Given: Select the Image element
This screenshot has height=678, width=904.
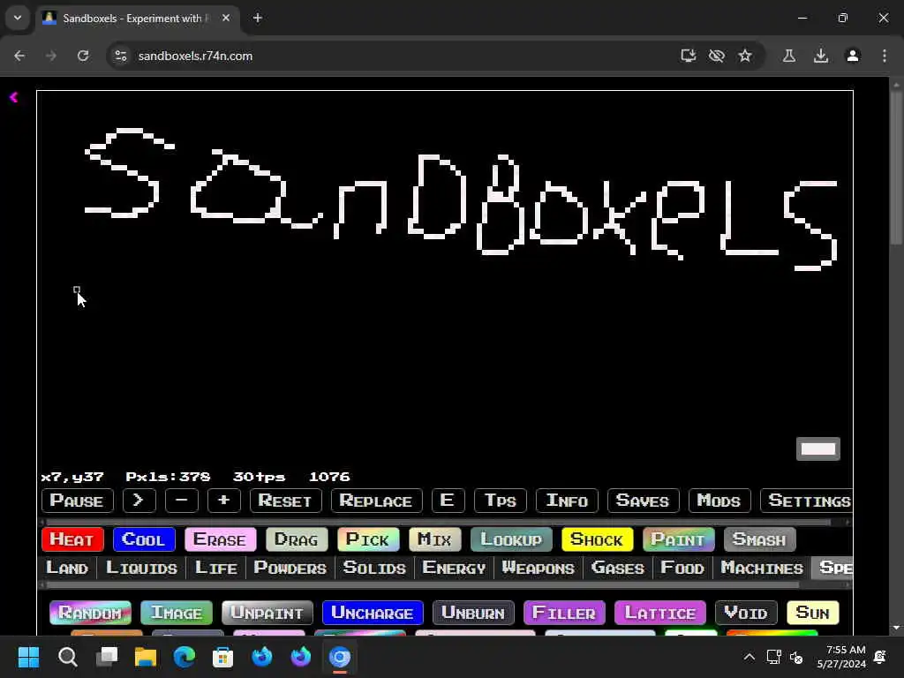Looking at the screenshot, I should tap(177, 613).
